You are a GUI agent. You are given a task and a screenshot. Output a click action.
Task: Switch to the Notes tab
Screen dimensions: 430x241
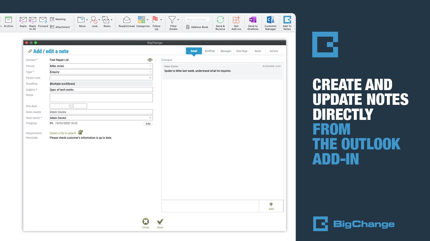(258, 51)
